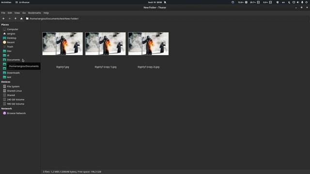Click the forward navigation arrow
Viewport: 310px width, 174px height.
[10, 18]
